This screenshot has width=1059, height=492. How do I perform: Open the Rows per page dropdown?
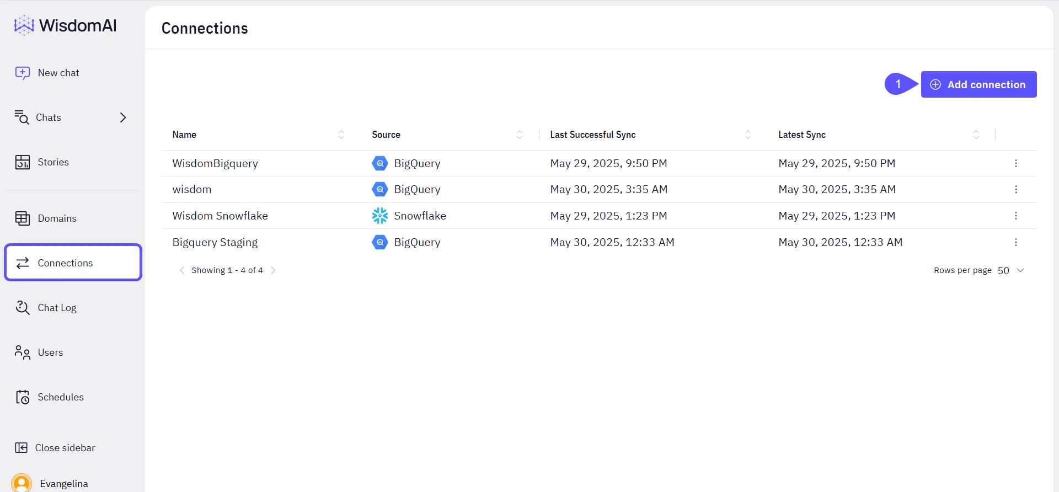(1010, 270)
